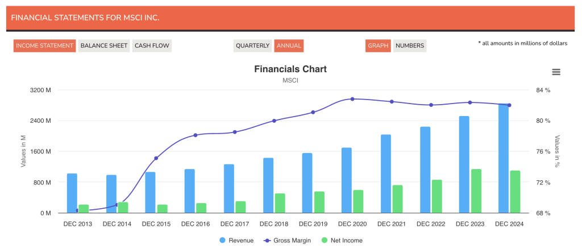Click the 'Values in %' axis title
This screenshot has height=252, width=582.
(x=557, y=151)
